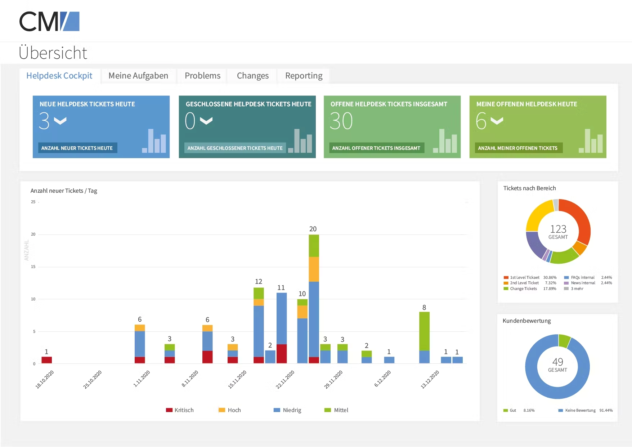This screenshot has height=447, width=632.
Task: Expand chevron next to 3 new tickets
Action: tap(60, 121)
